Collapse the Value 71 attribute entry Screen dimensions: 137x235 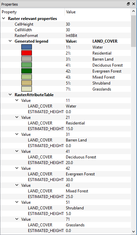coord(17,219)
